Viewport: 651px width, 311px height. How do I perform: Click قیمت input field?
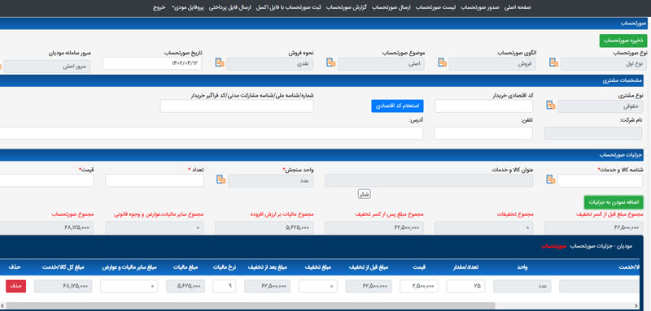[46, 180]
